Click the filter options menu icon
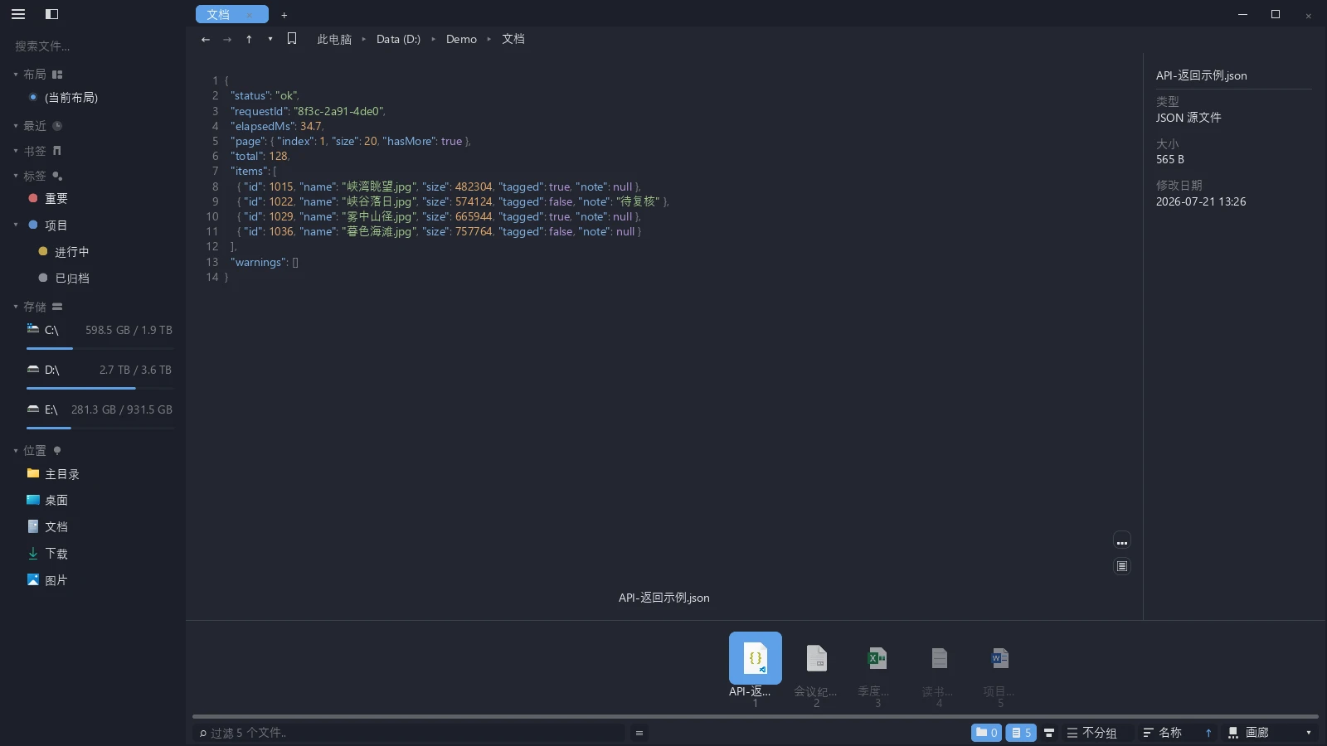The image size is (1327, 746). tap(639, 733)
